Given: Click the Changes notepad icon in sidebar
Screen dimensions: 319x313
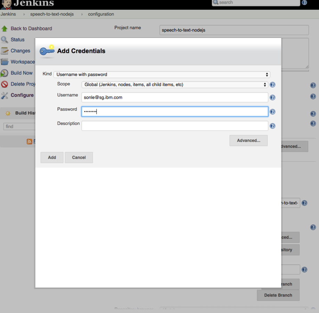Looking at the screenshot, I should [4, 51].
